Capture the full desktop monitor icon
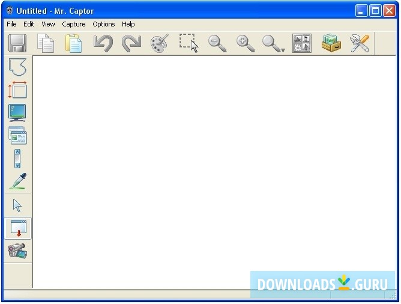Screen dimensions: 401x304 [17, 112]
